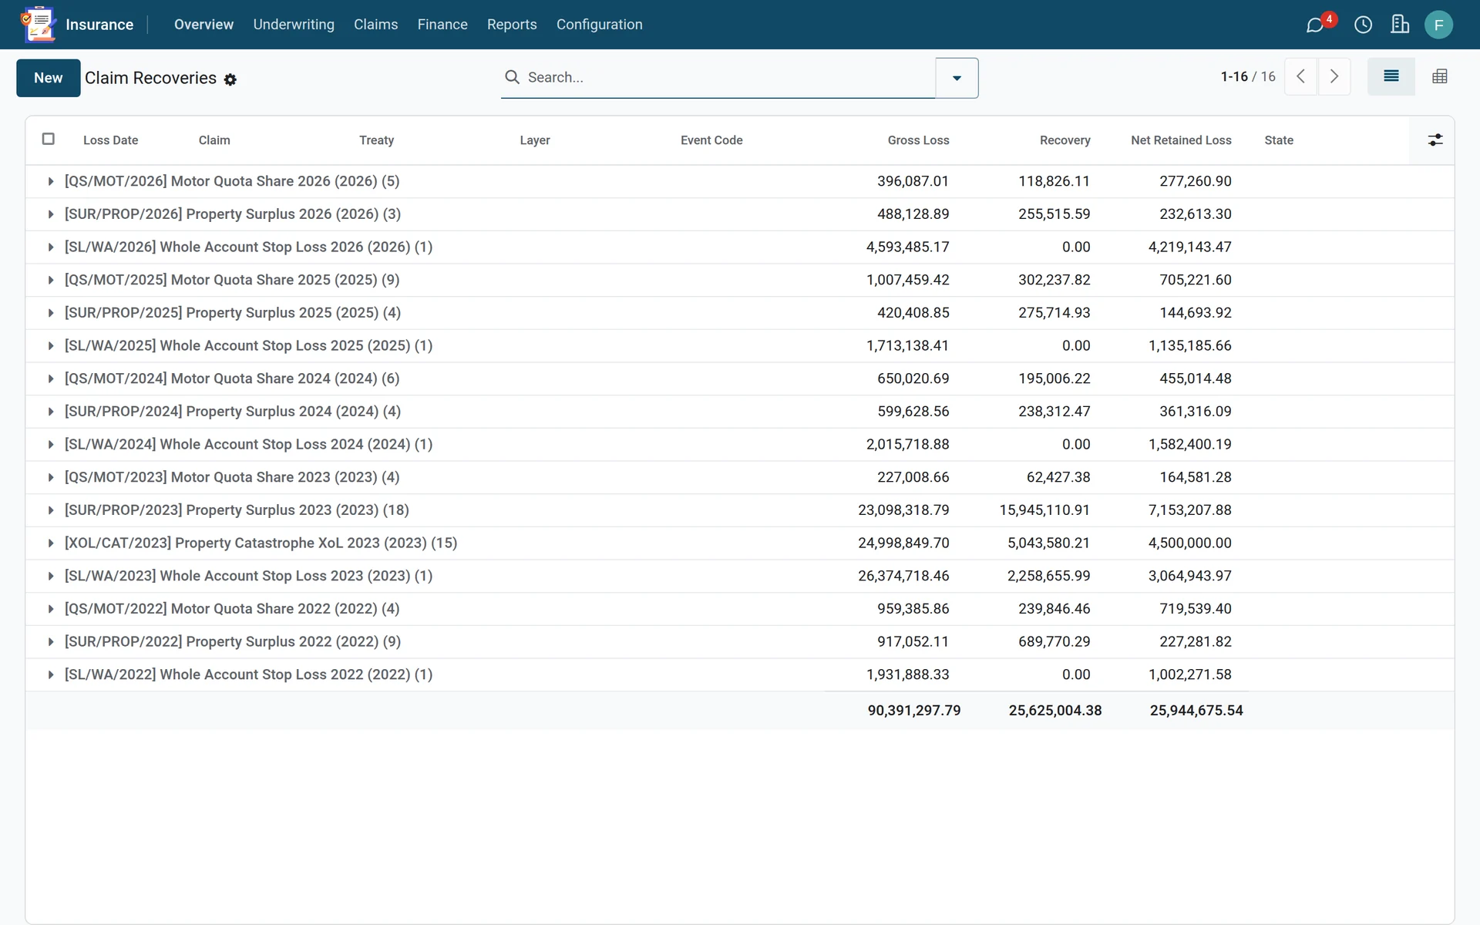The width and height of the screenshot is (1480, 925).
Task: Click the gross loss total 90,391,297.79
Action: click(914, 711)
